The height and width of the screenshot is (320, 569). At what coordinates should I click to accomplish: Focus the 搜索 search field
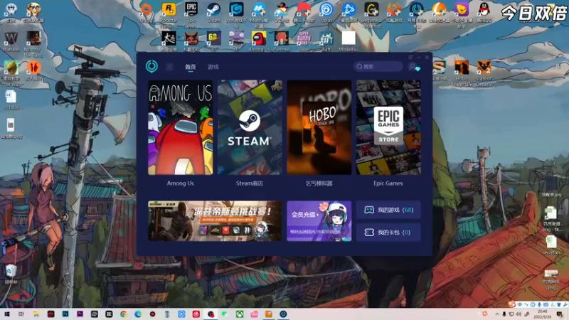(x=378, y=66)
